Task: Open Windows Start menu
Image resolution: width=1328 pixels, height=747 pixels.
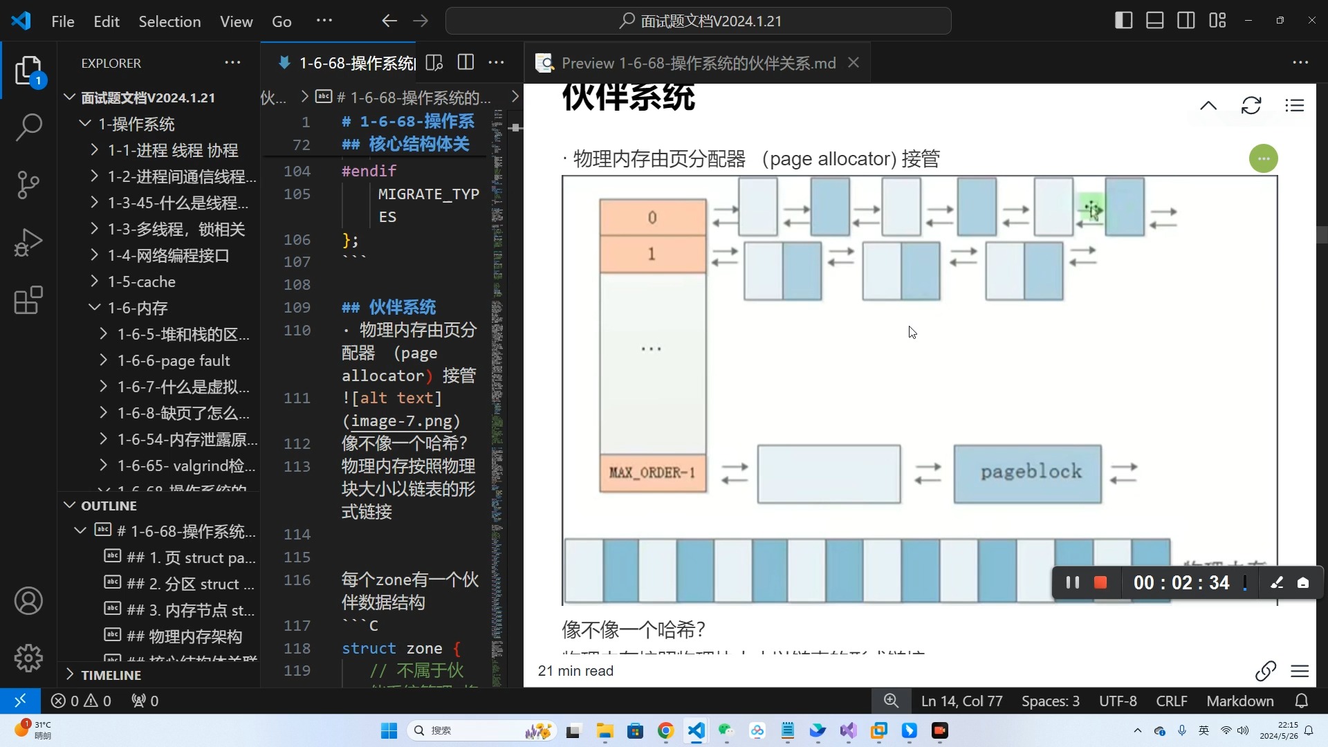Action: pos(389,730)
